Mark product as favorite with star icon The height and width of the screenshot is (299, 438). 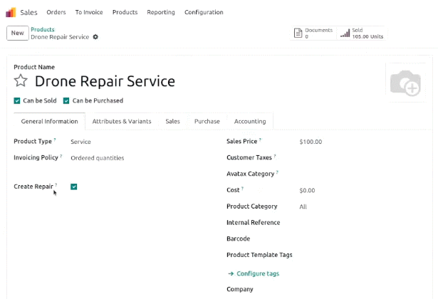click(21, 80)
